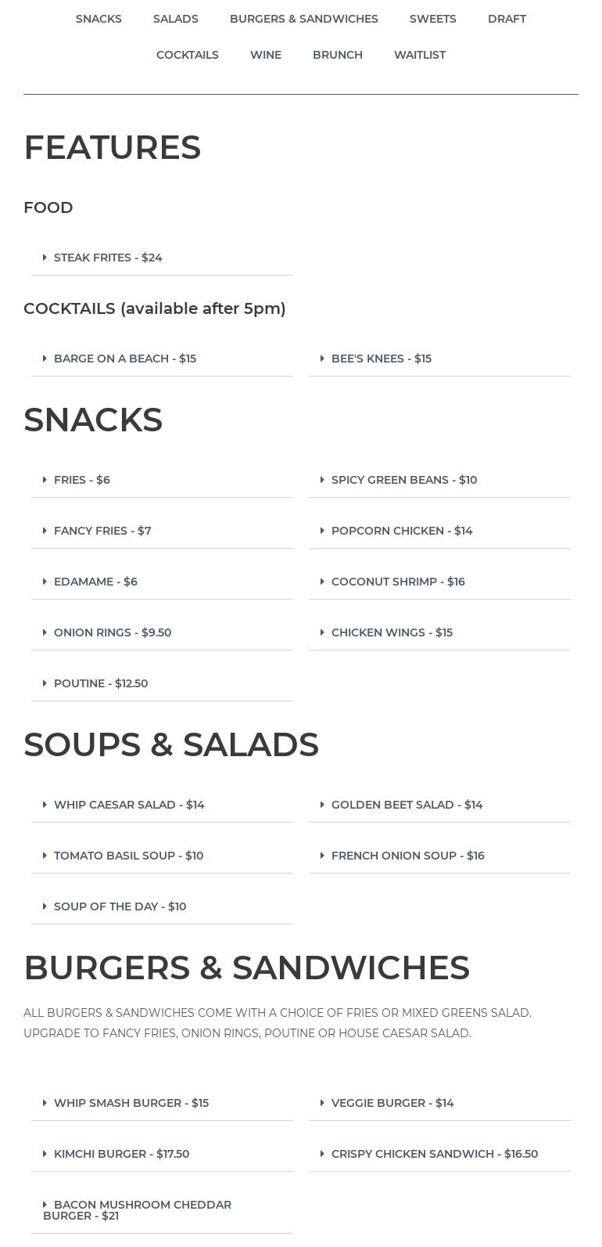Expand Bacon Mushroom Cheddar Burger entry
The height and width of the screenshot is (1247, 602).
click(162, 1210)
